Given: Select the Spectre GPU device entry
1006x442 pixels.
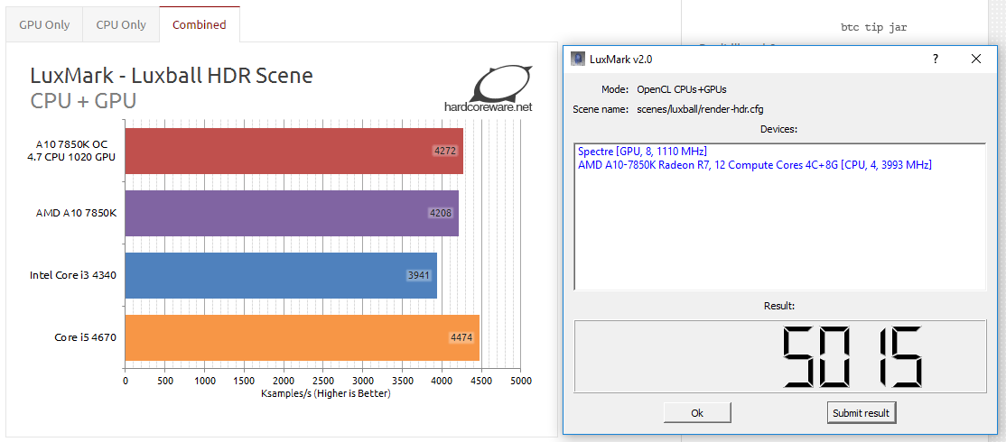Looking at the screenshot, I should point(642,152).
